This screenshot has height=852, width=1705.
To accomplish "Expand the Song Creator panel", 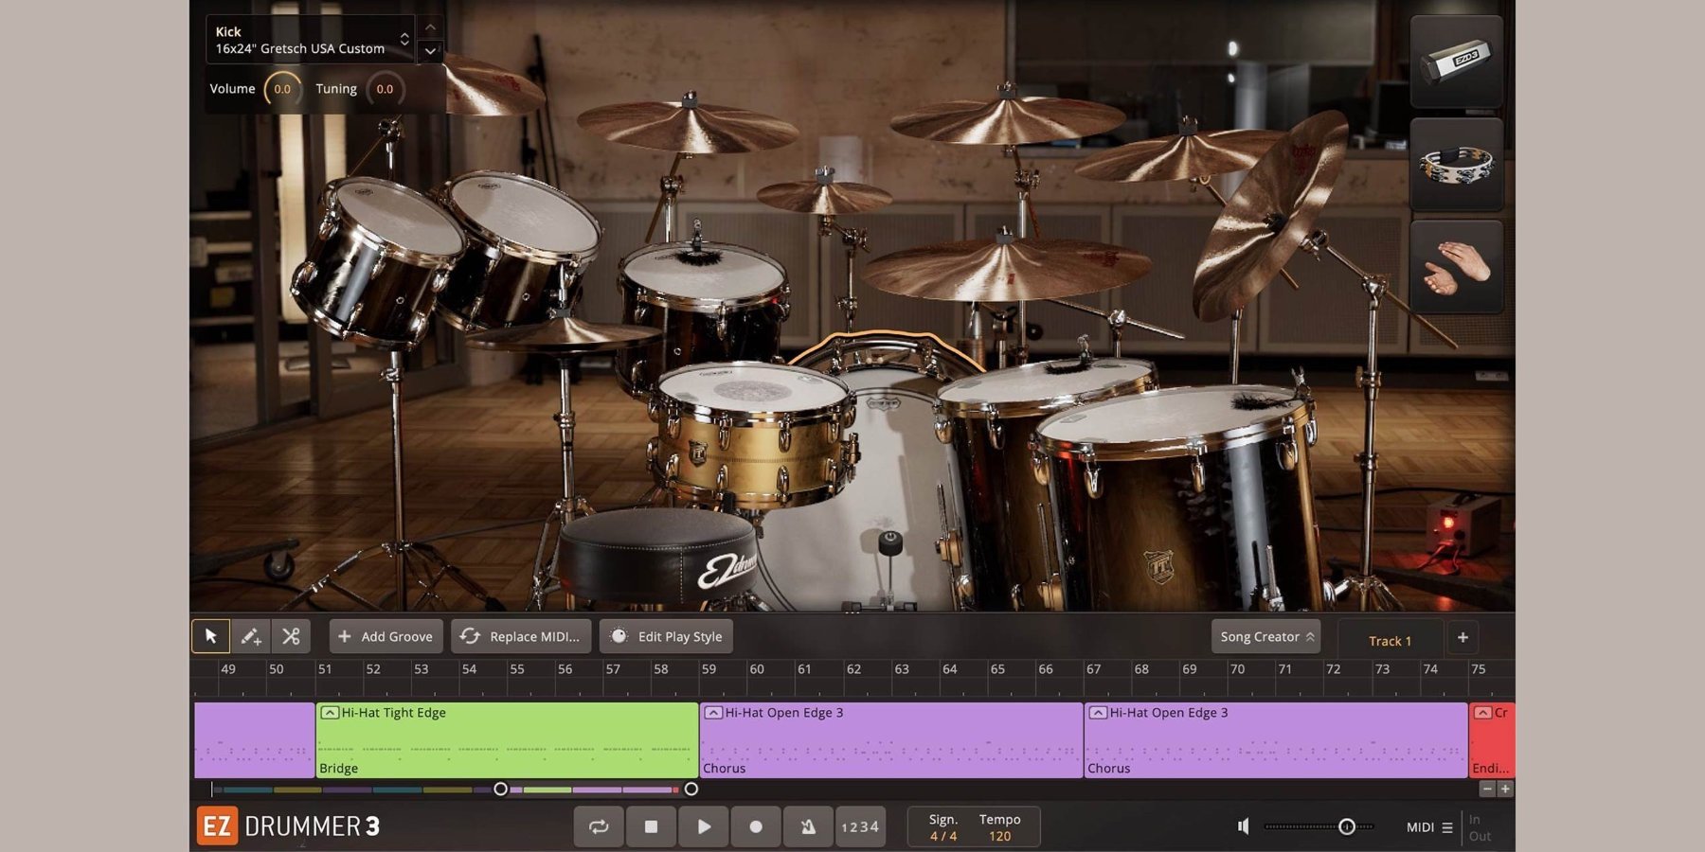I will 1265,636.
